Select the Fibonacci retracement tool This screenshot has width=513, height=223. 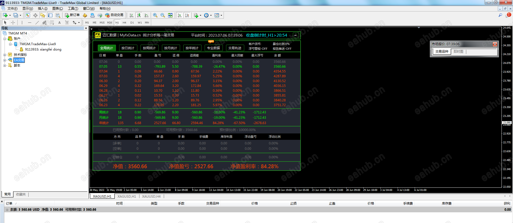click(x=52, y=22)
